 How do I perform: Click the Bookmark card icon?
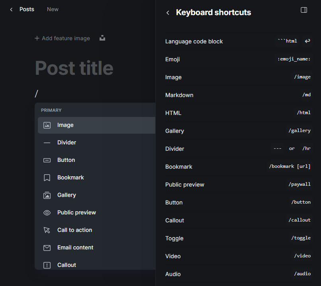(x=47, y=177)
